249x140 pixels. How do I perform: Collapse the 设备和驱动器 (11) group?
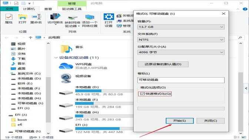click(x=56, y=58)
